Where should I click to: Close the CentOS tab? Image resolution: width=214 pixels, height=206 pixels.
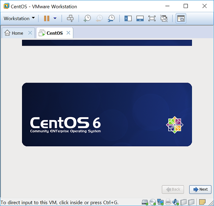coord(68,33)
